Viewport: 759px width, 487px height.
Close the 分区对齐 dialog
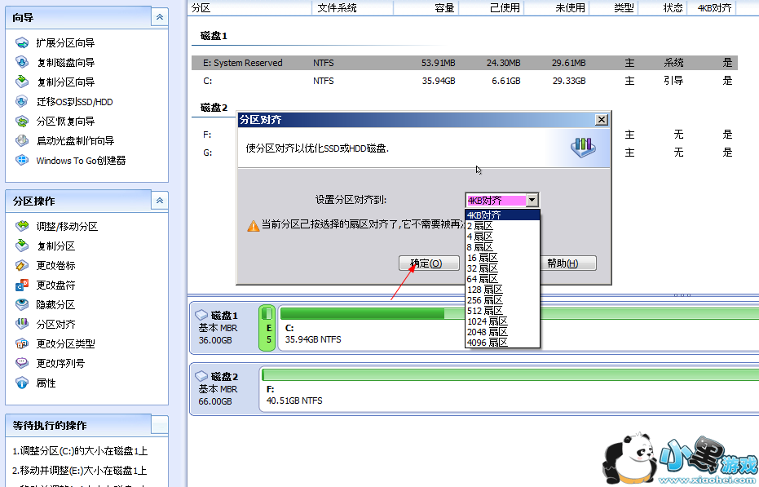tap(601, 120)
